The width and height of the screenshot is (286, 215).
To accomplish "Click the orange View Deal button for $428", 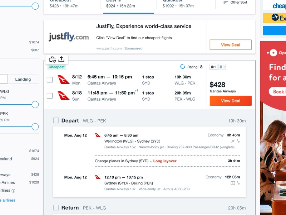I will (231, 101).
